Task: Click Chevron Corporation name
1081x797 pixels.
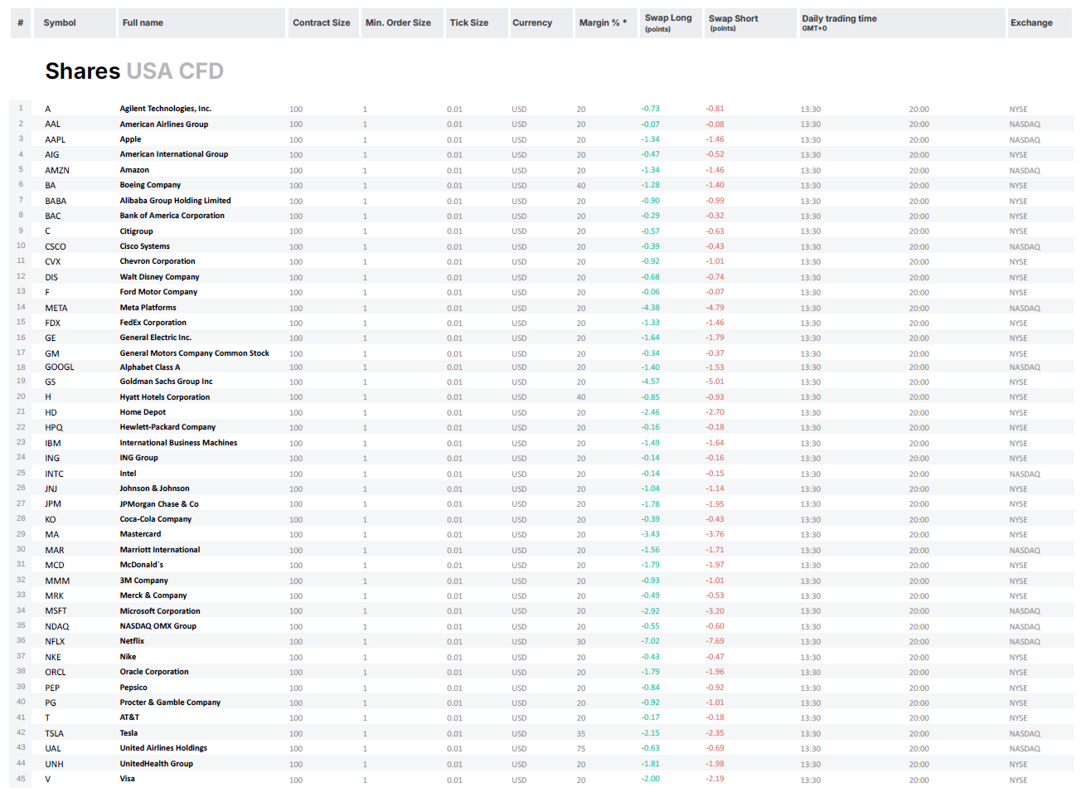Action: (x=158, y=261)
